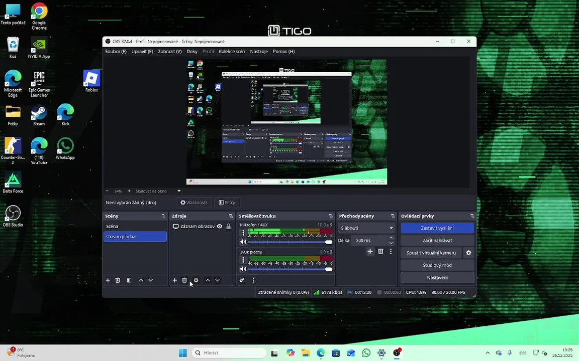This screenshot has width=579, height=361.
Task: Delete selected scene with trash icon in Scény
Action: click(x=118, y=280)
